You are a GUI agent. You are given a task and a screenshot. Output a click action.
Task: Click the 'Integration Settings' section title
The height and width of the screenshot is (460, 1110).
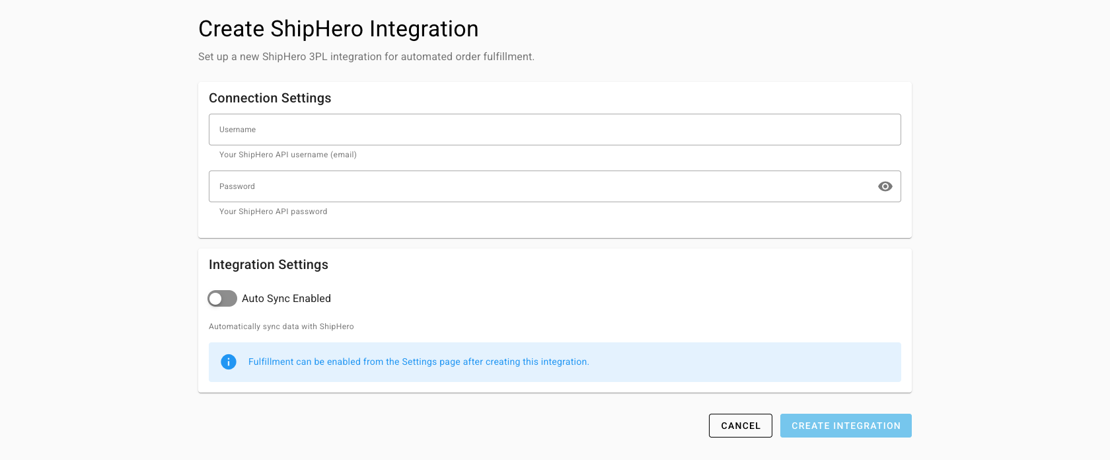point(268,264)
